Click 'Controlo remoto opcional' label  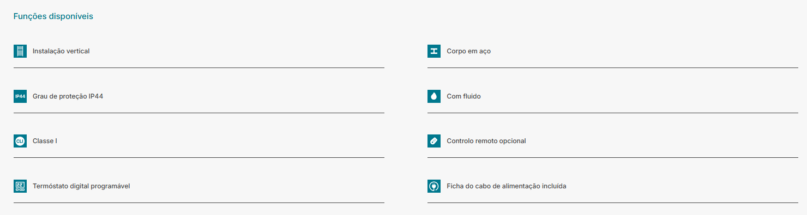pyautogui.click(x=486, y=141)
